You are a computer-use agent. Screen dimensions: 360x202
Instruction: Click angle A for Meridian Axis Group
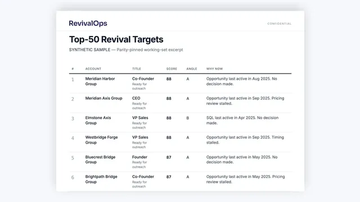tap(187, 99)
